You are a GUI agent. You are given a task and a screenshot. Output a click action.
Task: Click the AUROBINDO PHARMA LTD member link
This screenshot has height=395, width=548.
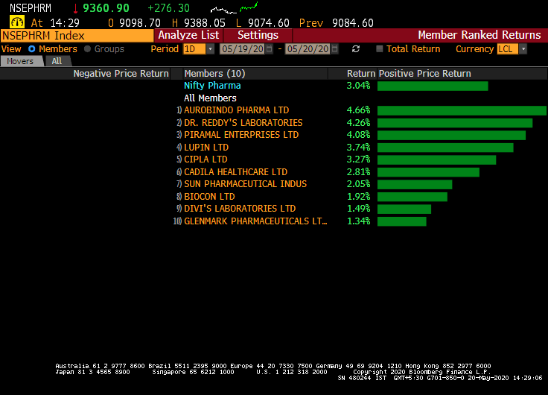click(x=237, y=110)
